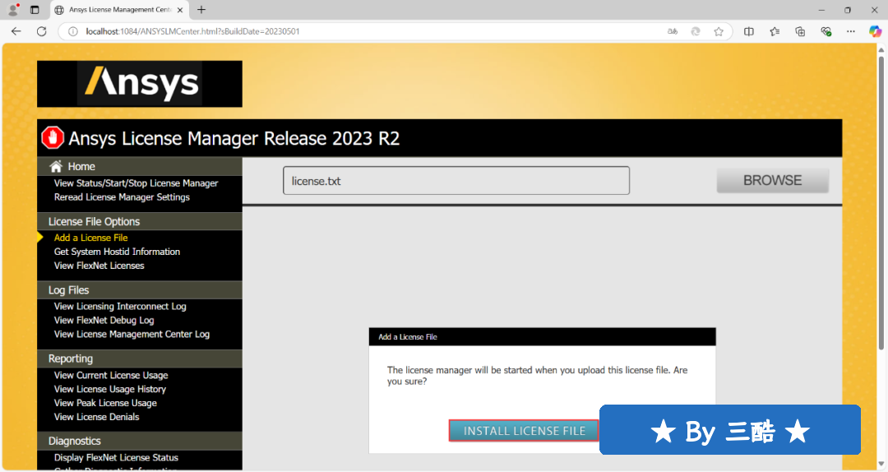Select the Log Files section header

click(139, 290)
